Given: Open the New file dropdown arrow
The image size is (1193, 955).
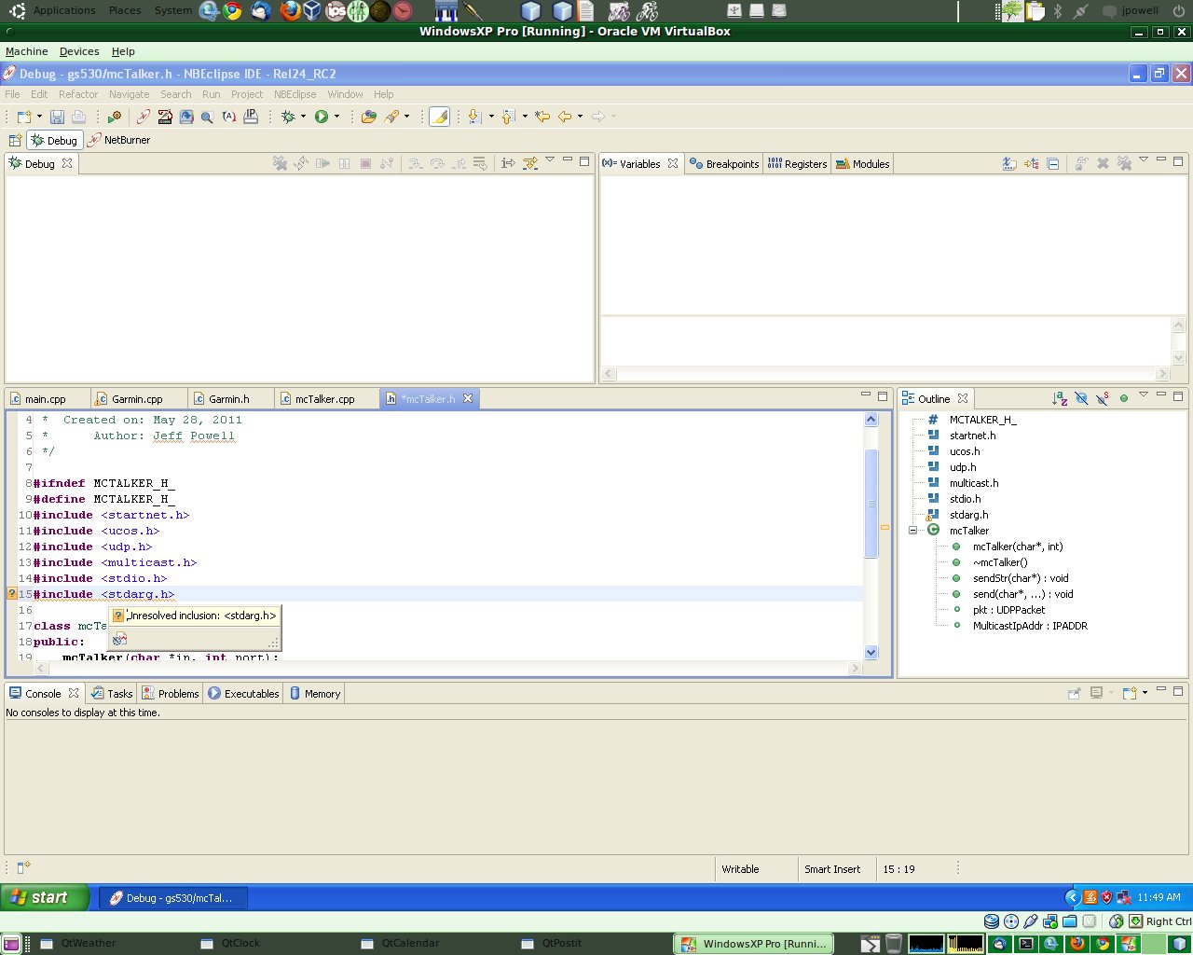Looking at the screenshot, I should point(39,117).
